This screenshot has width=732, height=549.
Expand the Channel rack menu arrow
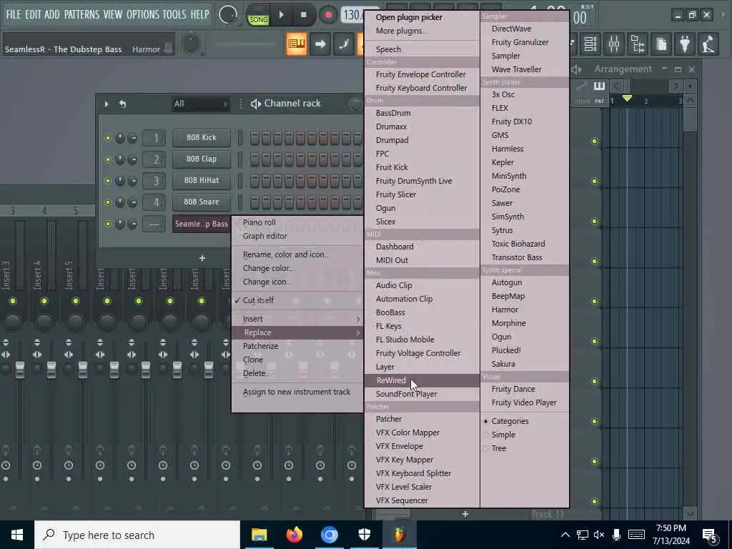coord(106,104)
